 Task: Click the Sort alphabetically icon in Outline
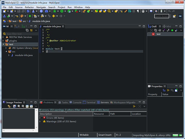pos(160,30)
